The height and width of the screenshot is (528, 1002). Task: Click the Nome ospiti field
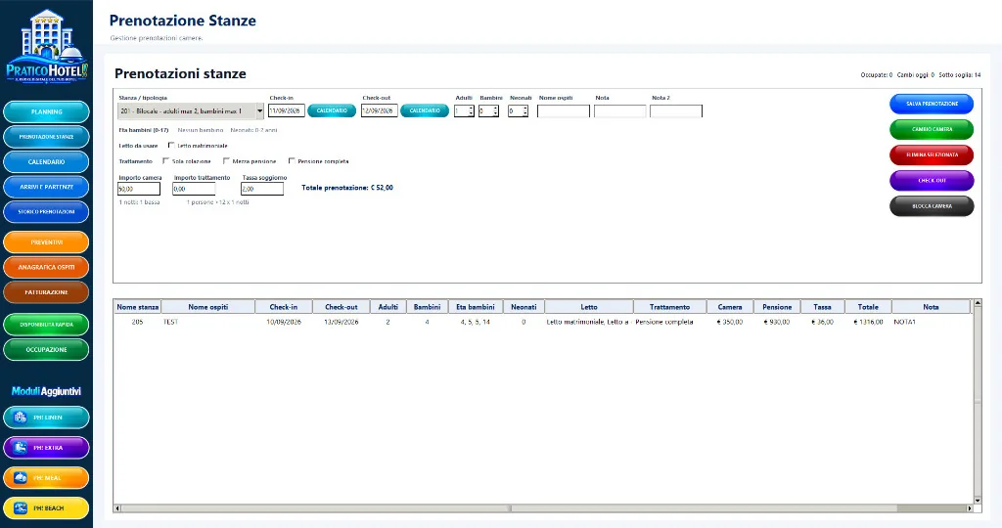[563, 111]
